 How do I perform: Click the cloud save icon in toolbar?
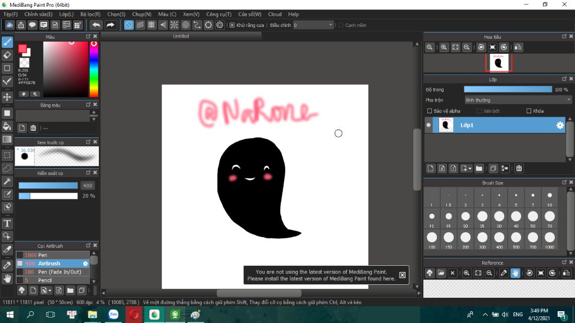coord(10,25)
